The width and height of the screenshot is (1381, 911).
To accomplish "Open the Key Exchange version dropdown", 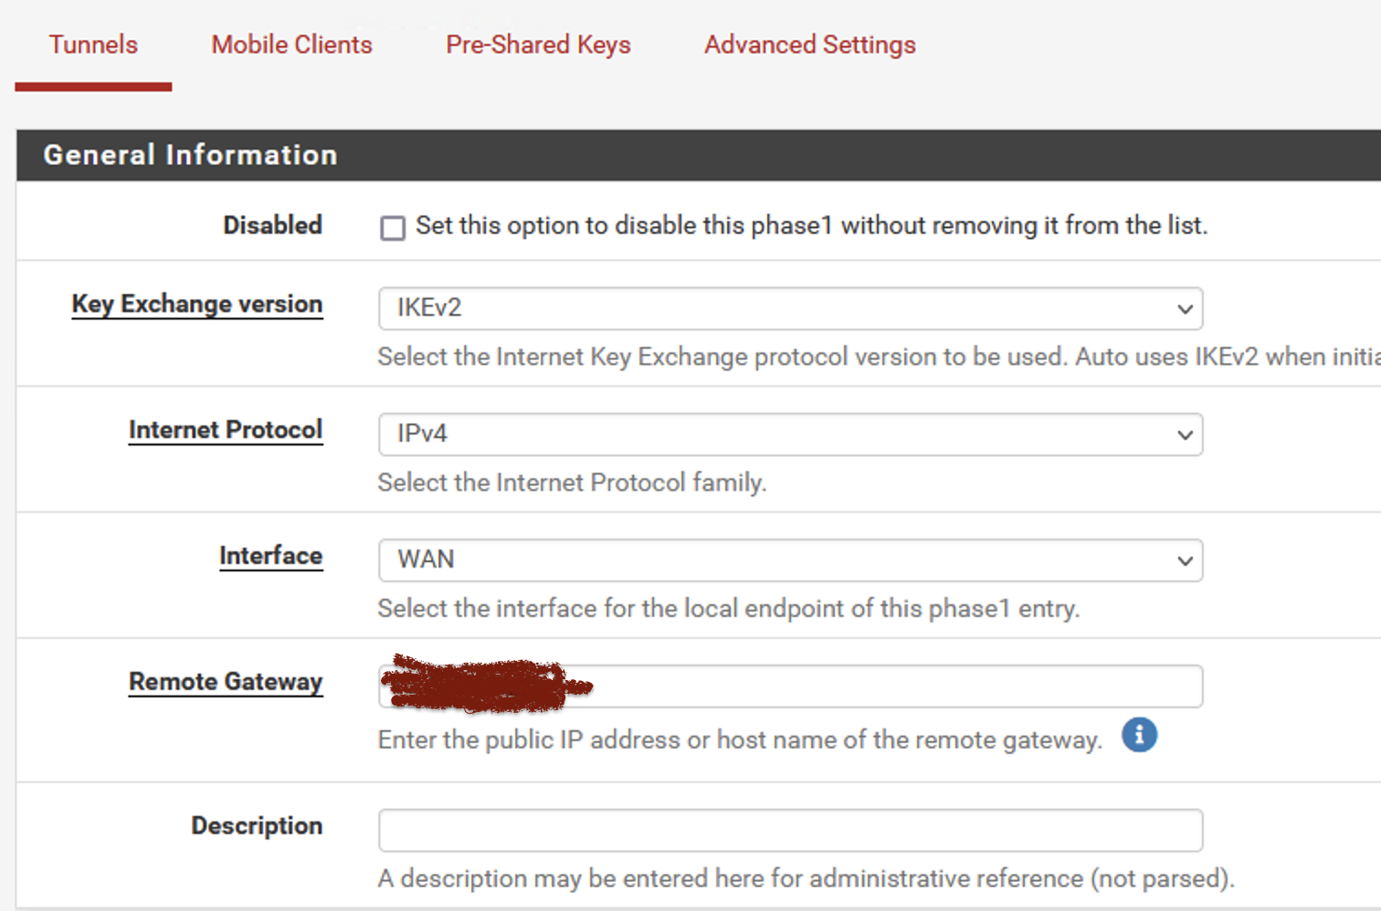I will 790,309.
